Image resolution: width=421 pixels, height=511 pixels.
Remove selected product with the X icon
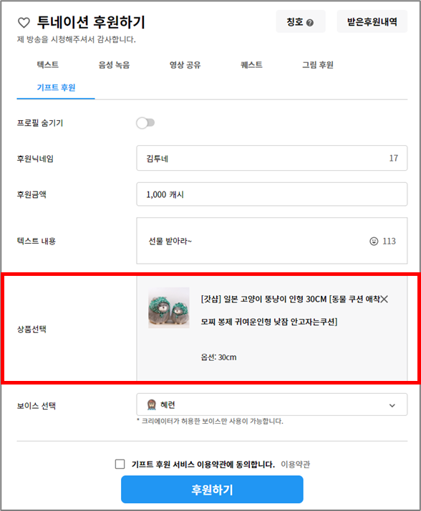click(x=384, y=299)
